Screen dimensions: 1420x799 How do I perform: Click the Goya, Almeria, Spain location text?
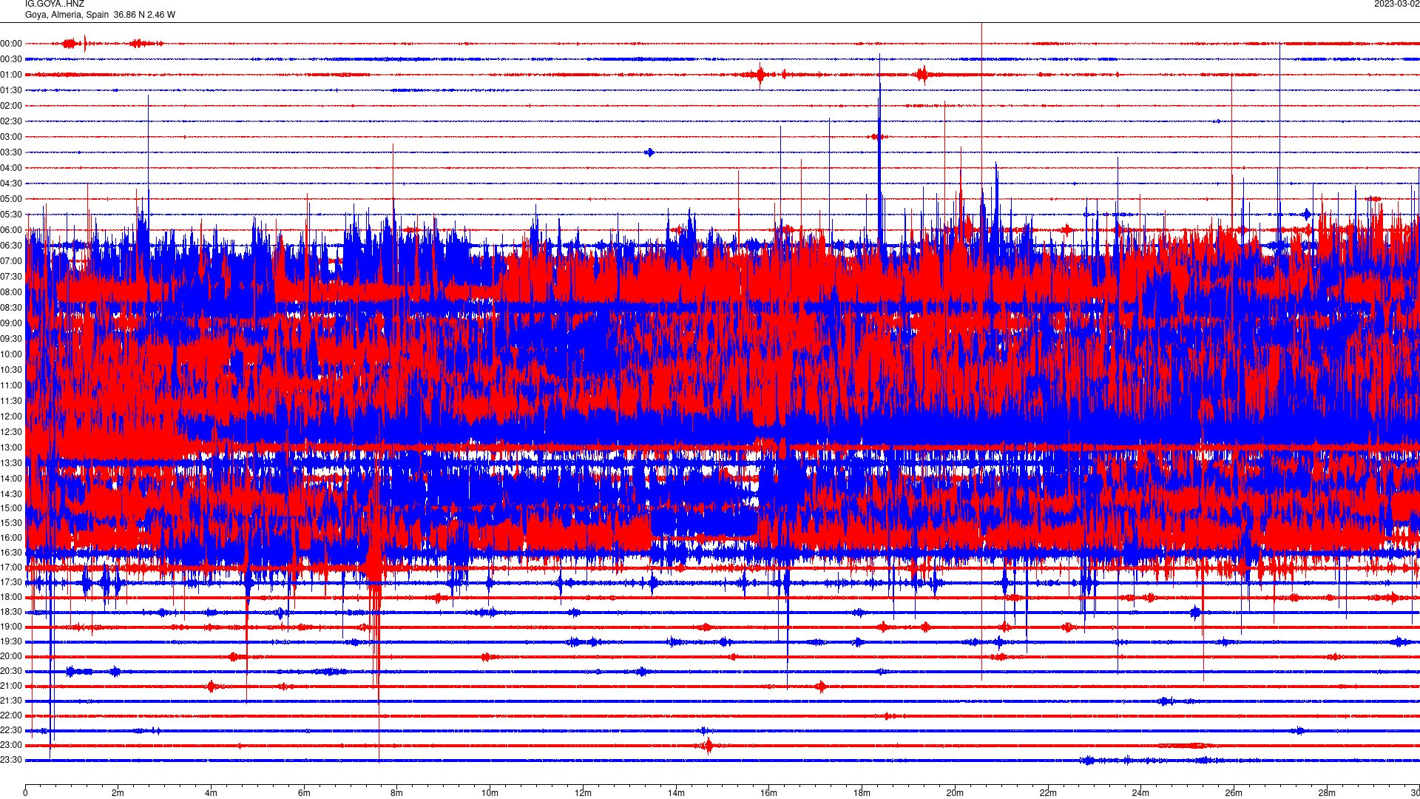point(67,15)
